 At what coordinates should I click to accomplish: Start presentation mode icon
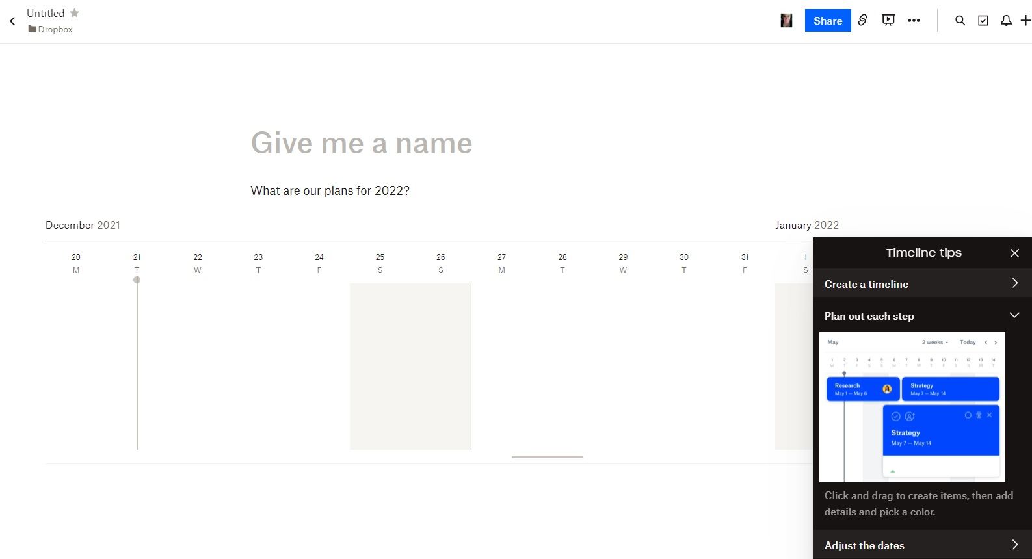[x=888, y=20]
